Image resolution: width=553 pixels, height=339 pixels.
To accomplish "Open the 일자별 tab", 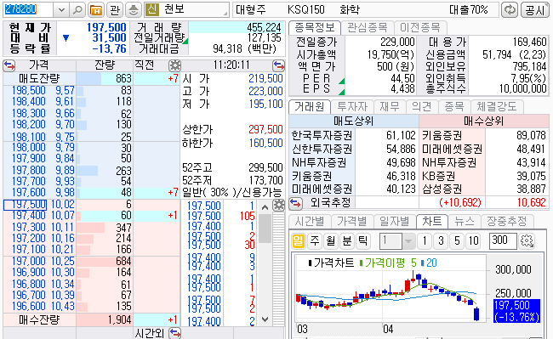I will 394,222.
